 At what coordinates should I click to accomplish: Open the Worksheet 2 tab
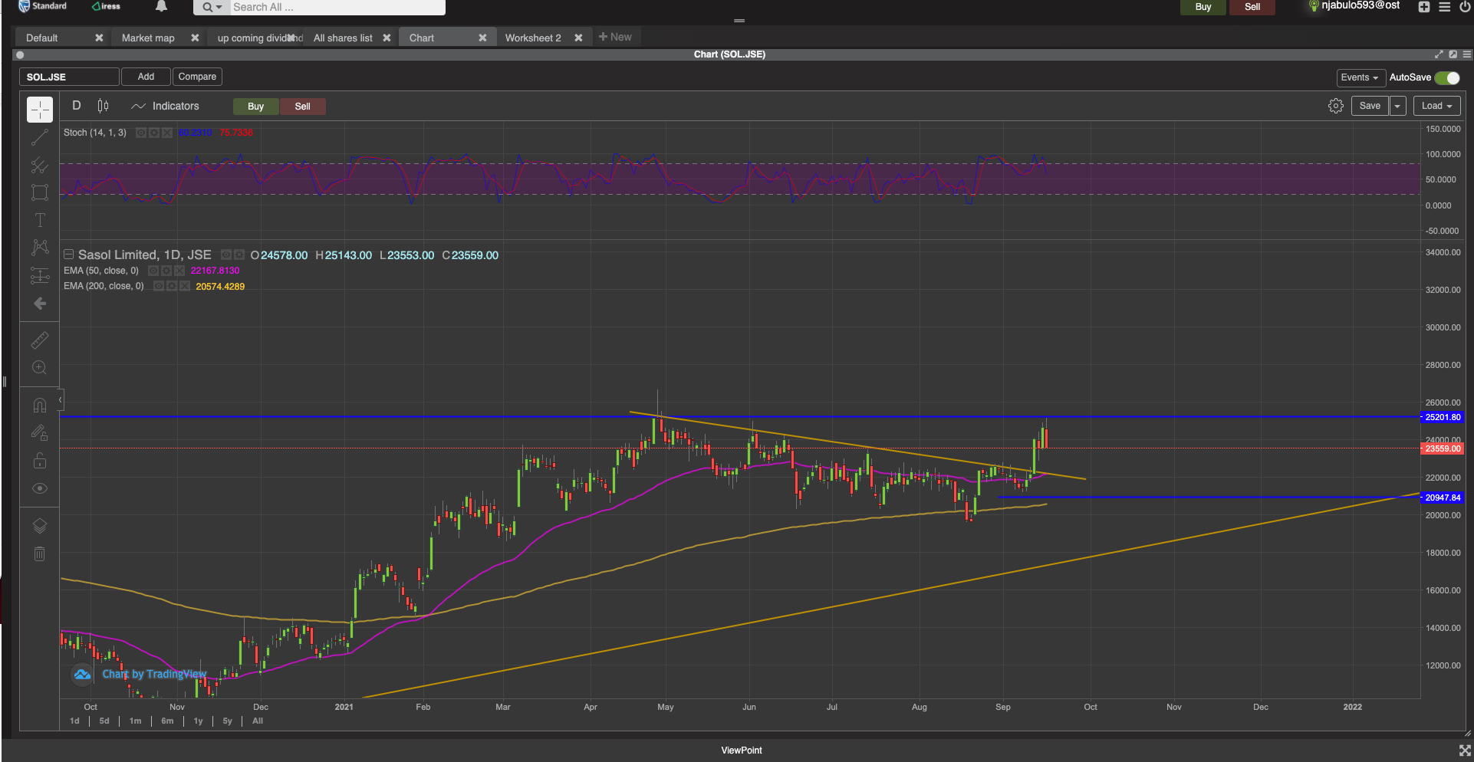pyautogui.click(x=533, y=38)
